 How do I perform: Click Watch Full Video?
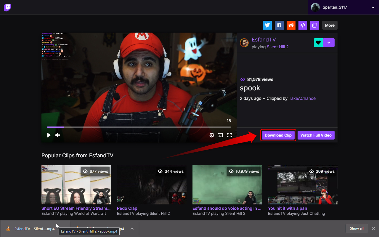316,135
